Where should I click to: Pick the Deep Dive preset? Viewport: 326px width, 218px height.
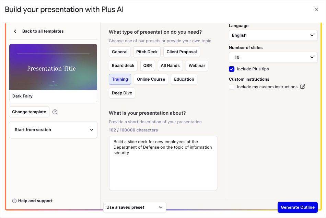(122, 93)
